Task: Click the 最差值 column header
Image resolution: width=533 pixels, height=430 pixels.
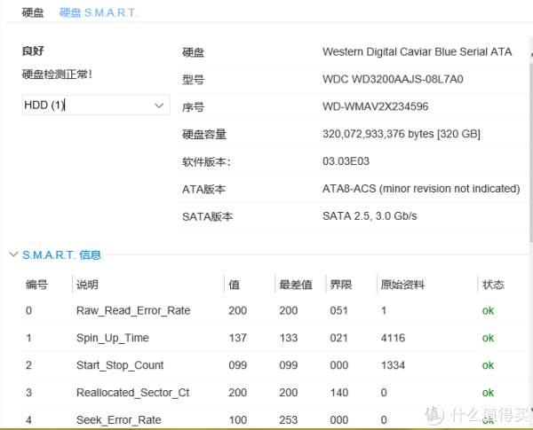Action: tap(296, 285)
